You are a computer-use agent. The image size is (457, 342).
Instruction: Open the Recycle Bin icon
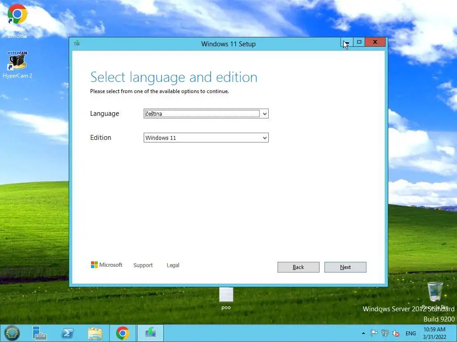(435, 295)
